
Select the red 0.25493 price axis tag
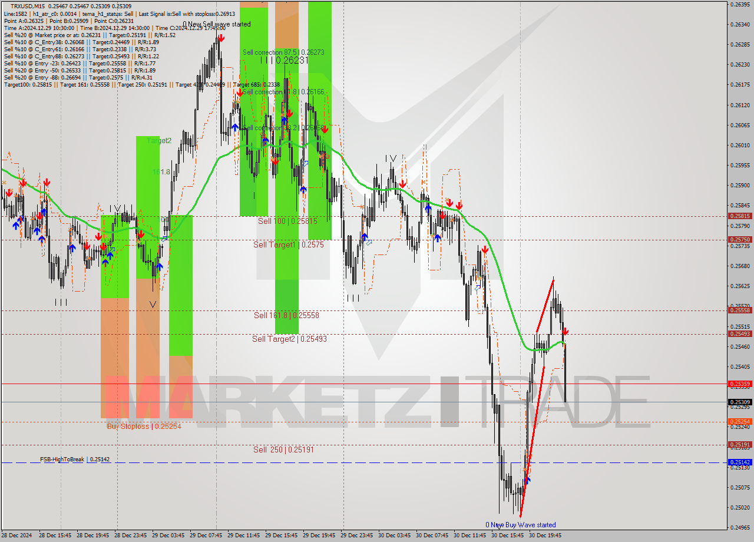pyautogui.click(x=740, y=334)
